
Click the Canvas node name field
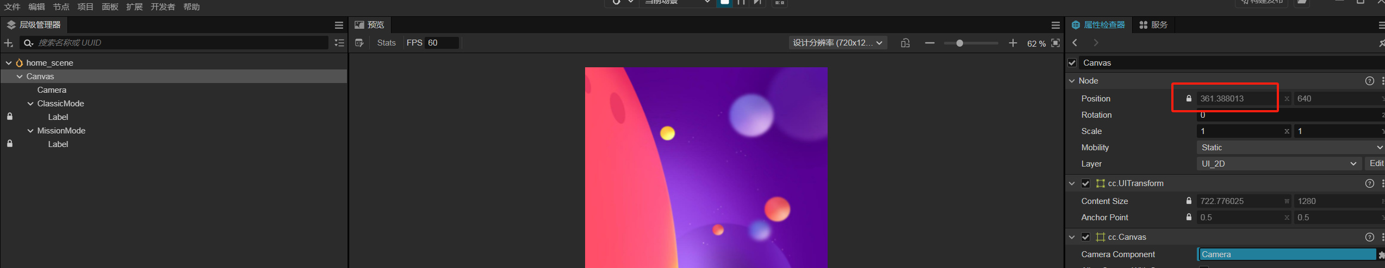click(1232, 63)
